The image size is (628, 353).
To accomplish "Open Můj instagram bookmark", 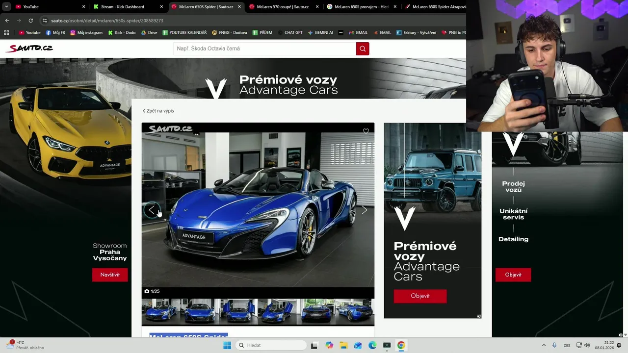I will tap(86, 32).
